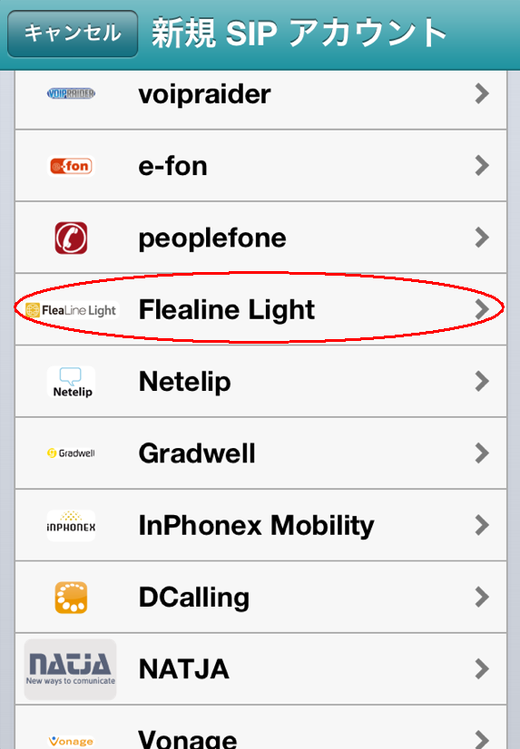Screen dimensions: 520x749
Task: Tap the Netelip speech bubble logo
Action: click(71, 382)
